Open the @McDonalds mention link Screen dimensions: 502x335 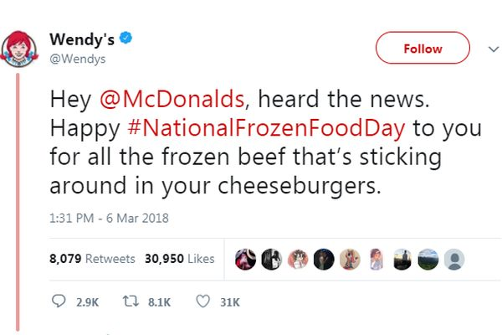pyautogui.click(x=172, y=99)
